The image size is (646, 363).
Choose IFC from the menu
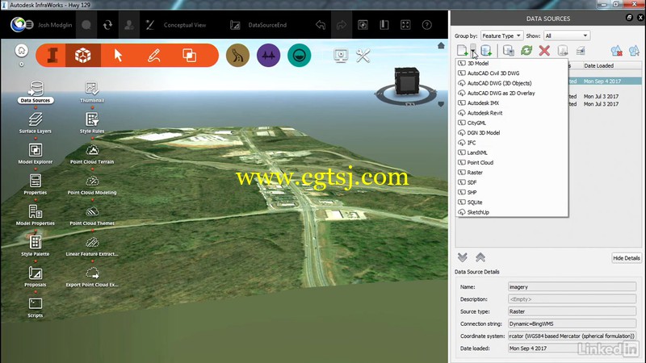[x=512, y=143]
